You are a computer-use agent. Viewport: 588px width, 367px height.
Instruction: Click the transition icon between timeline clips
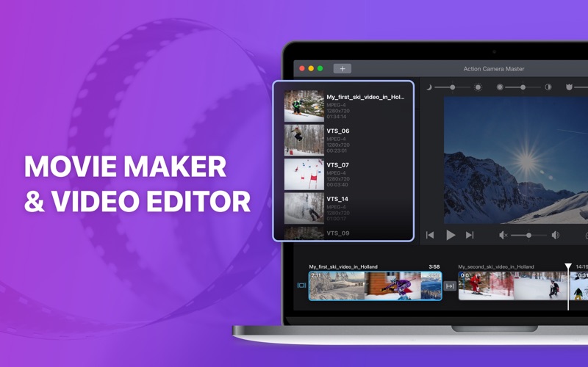[450, 286]
